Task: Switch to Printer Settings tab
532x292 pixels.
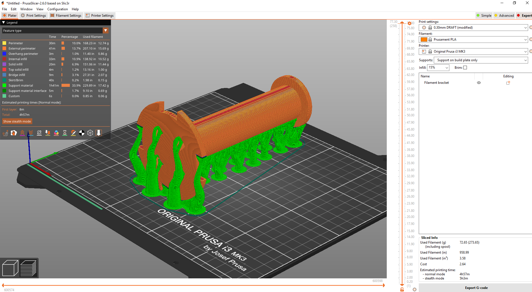Action: pos(100,16)
